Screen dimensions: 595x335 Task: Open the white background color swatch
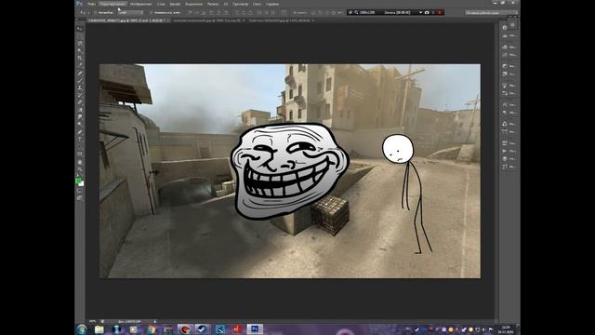tap(82, 184)
